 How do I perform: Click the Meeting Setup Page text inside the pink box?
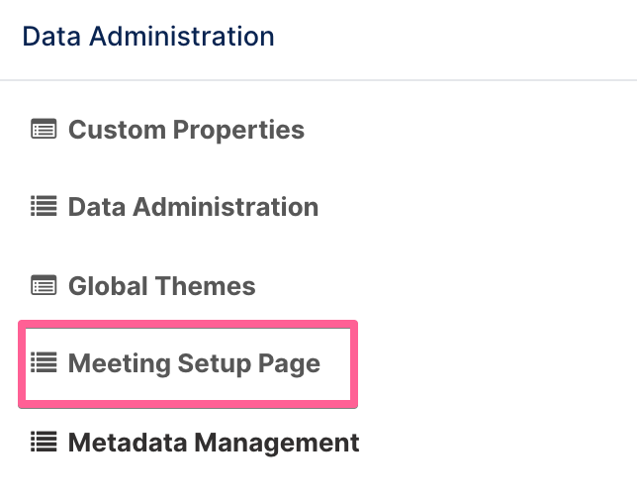[194, 363]
